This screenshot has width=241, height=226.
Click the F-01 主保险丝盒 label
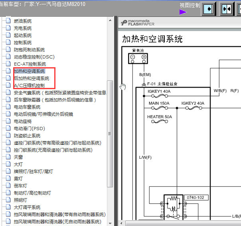click(x=162, y=84)
